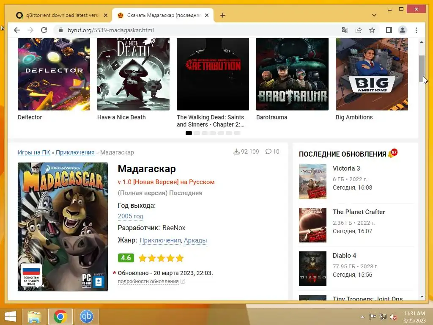Image resolution: width=433 pixels, height=325 pixels.
Task: Open the Barotrauma game cover
Action: coord(293,74)
